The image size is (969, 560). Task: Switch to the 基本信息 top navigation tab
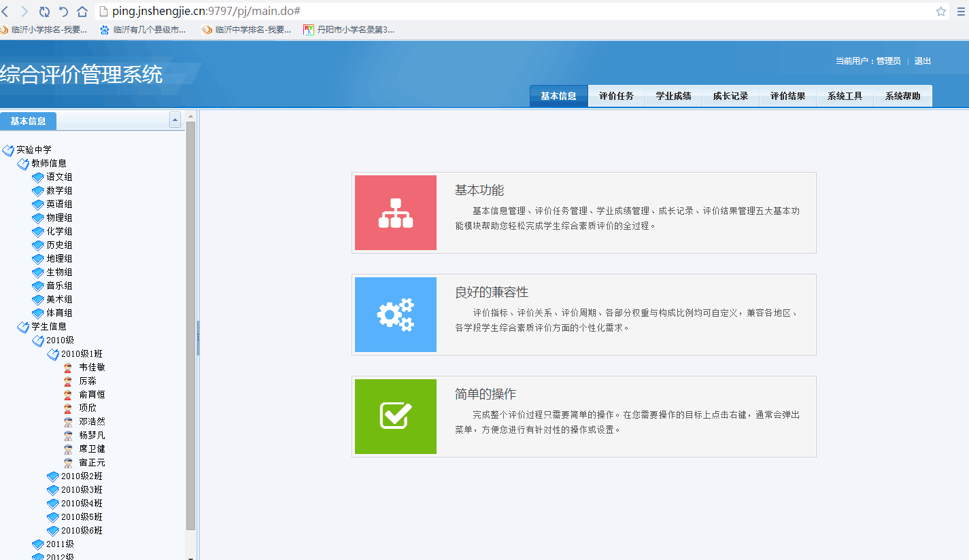click(558, 96)
